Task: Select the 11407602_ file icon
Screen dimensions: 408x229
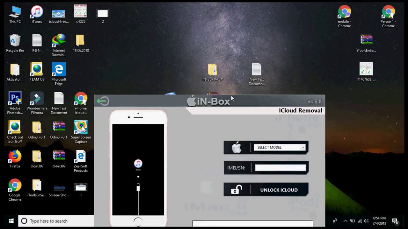Action: pos(366,72)
